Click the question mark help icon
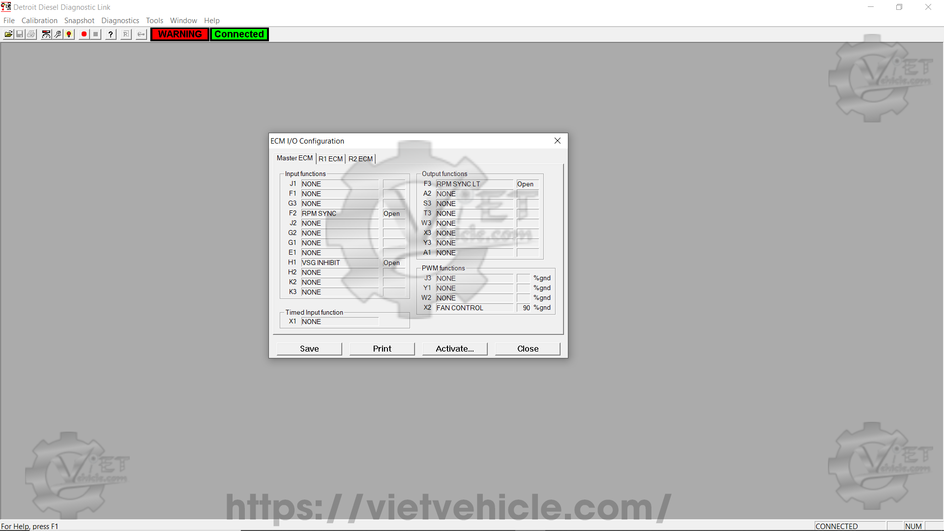944x531 pixels. click(111, 34)
